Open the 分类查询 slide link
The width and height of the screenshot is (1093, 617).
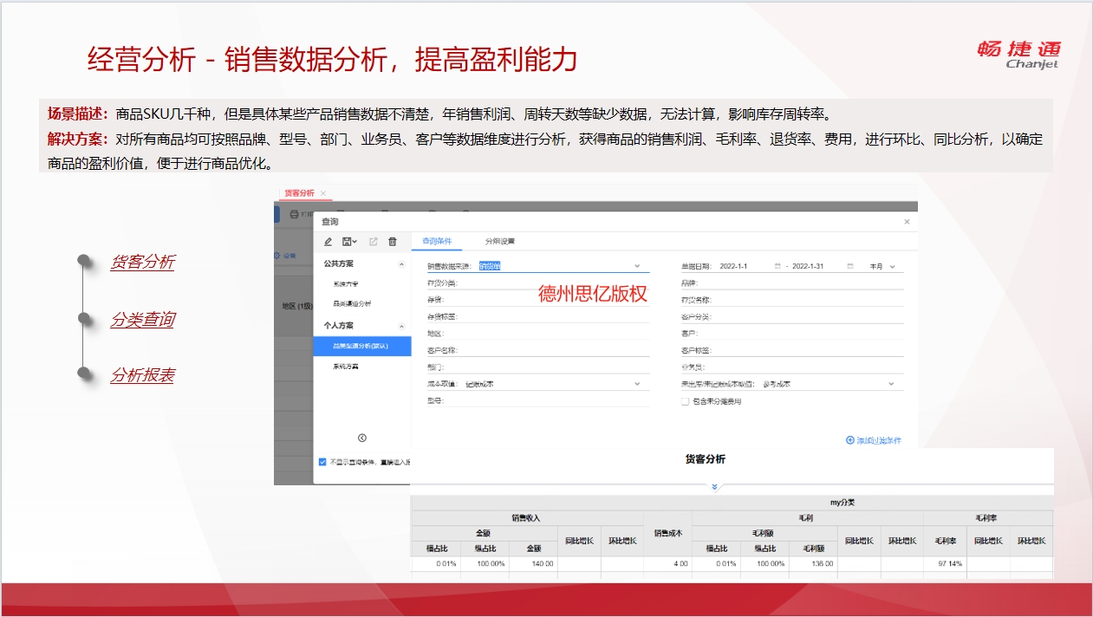coord(142,320)
